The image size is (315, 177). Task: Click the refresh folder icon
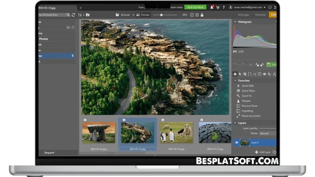point(73,15)
